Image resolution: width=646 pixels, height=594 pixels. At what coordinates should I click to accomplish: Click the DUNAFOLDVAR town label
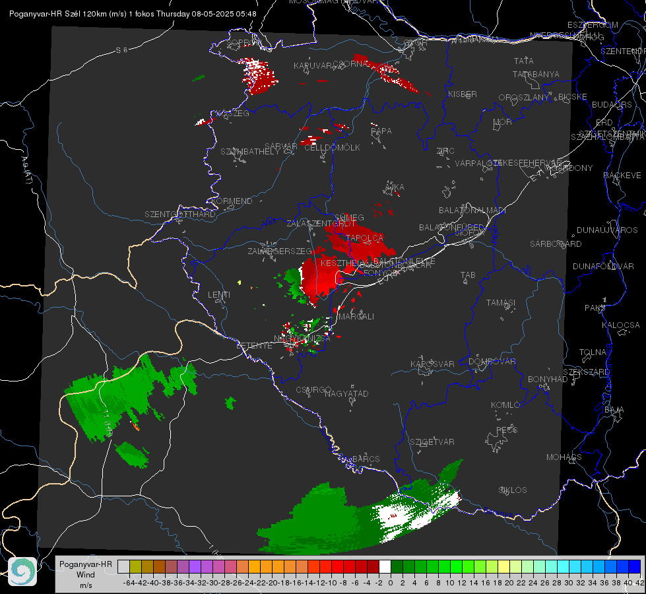coord(603,267)
